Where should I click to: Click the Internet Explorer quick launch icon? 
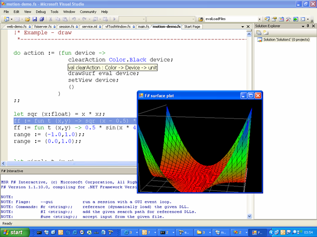(75, 232)
